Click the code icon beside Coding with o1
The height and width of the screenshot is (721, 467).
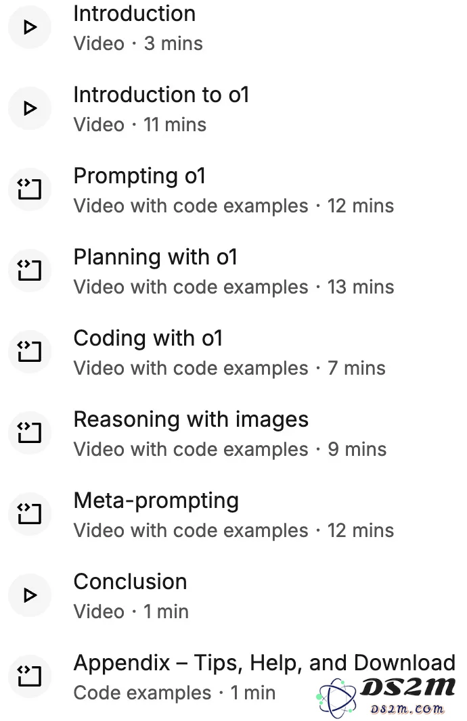[30, 351]
